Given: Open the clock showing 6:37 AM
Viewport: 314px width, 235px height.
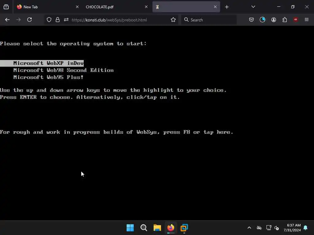Looking at the screenshot, I should [x=292, y=228].
